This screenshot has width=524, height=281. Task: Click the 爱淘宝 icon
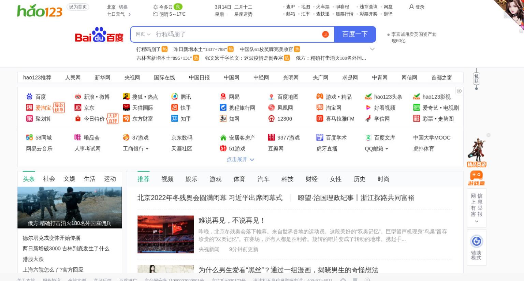click(x=29, y=107)
